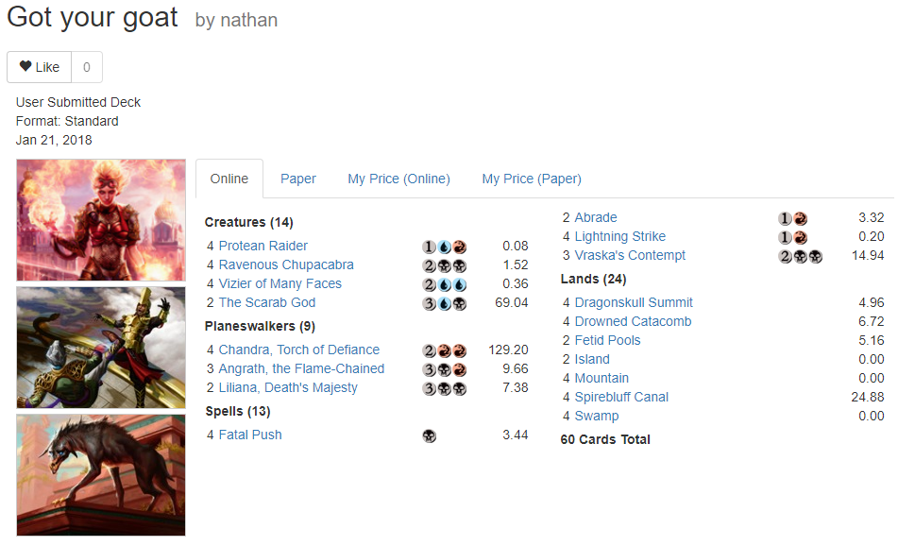Click the Vizier fight card art thumbnail
This screenshot has height=546, width=898.
[101, 348]
